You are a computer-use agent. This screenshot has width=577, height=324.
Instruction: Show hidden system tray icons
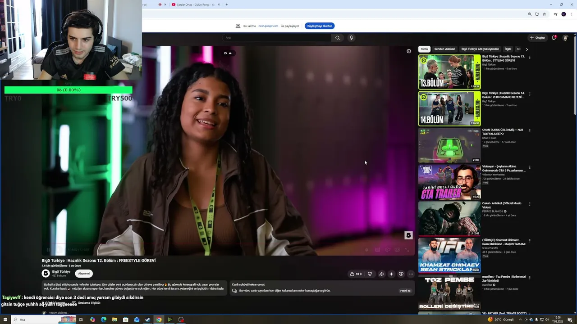(520, 319)
